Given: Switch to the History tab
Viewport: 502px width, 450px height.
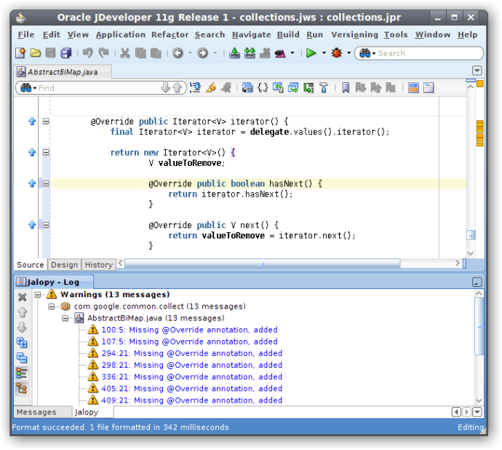Looking at the screenshot, I should (x=99, y=265).
